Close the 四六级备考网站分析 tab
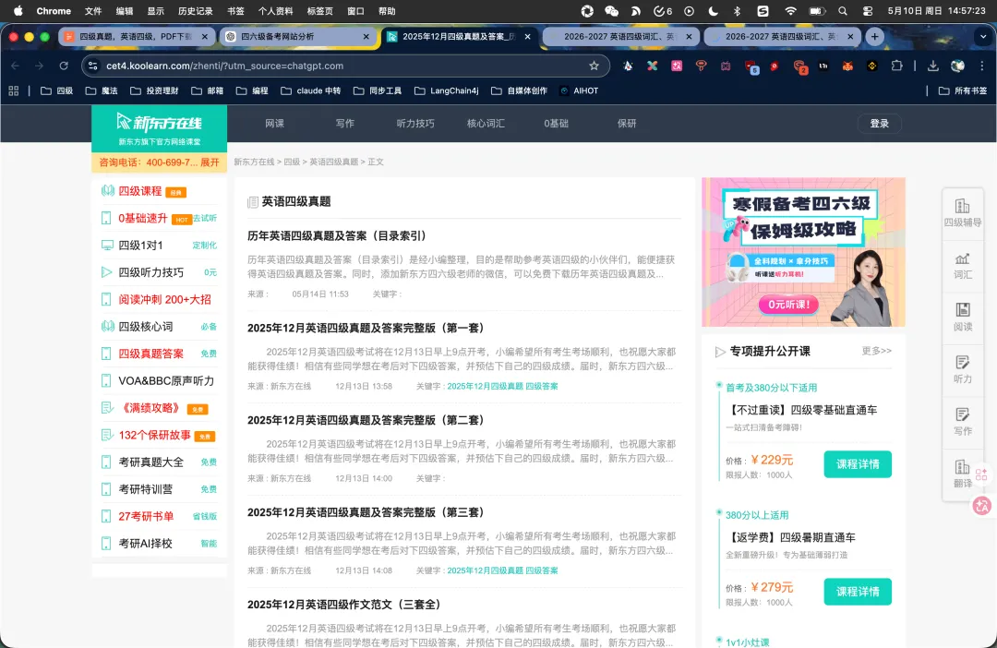This screenshot has height=648, width=997. pyautogui.click(x=366, y=37)
